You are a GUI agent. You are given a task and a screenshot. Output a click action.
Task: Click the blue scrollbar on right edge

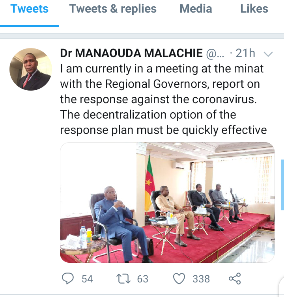(x=282, y=185)
